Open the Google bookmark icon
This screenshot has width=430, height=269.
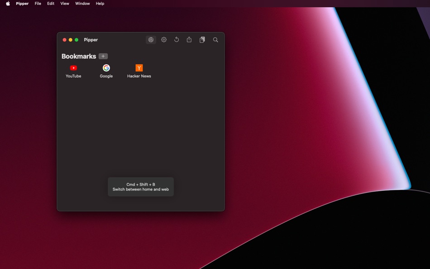pyautogui.click(x=106, y=68)
